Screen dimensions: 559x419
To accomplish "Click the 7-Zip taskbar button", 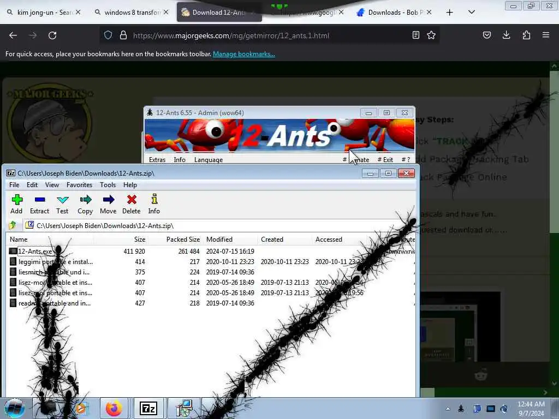I will pyautogui.click(x=148, y=408).
